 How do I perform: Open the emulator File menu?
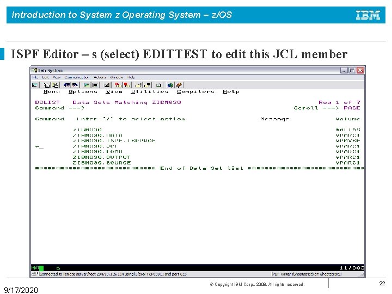(35, 77)
